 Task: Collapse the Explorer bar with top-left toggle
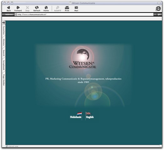click(4, 23)
